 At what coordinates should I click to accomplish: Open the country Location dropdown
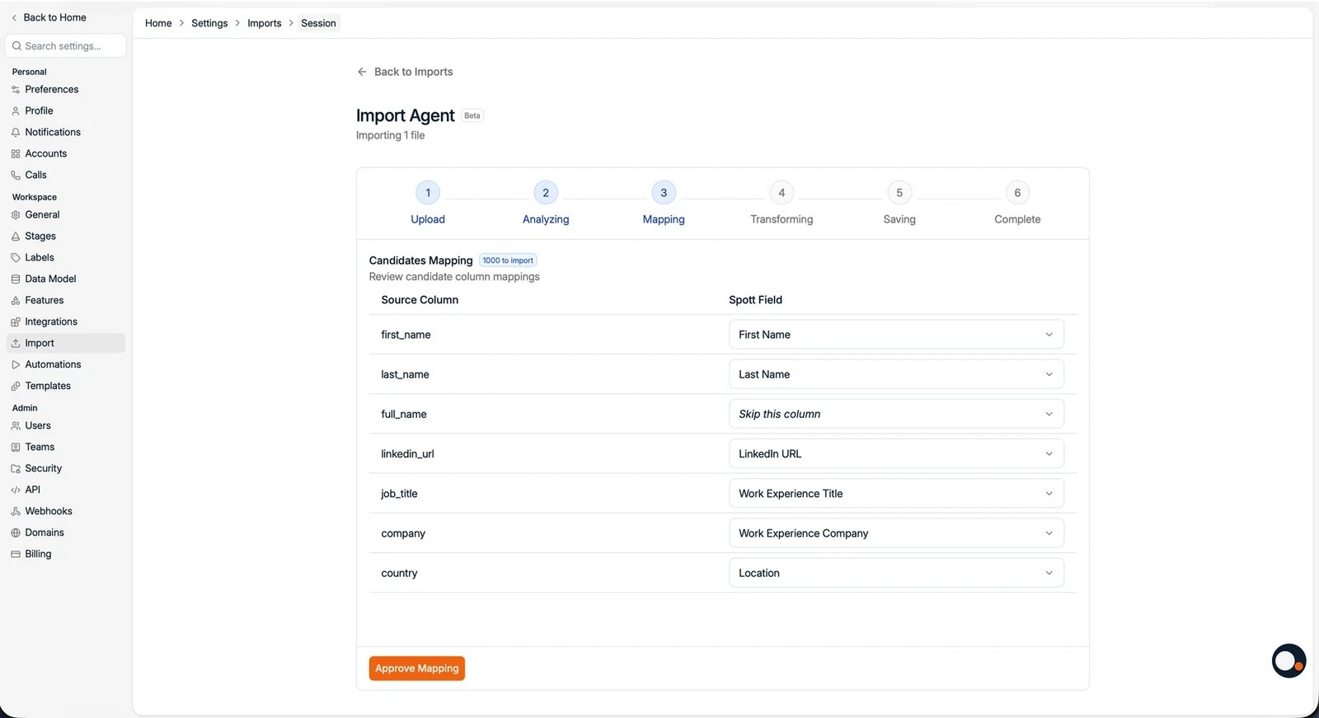896,573
